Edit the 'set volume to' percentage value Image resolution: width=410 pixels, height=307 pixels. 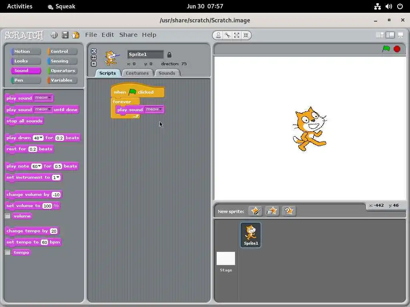47,206
